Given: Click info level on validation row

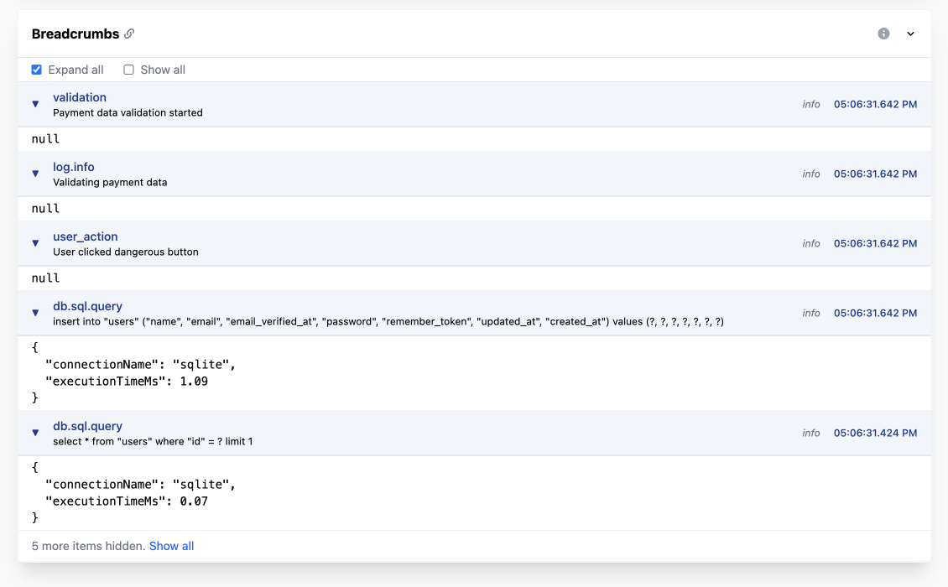Looking at the screenshot, I should point(810,104).
